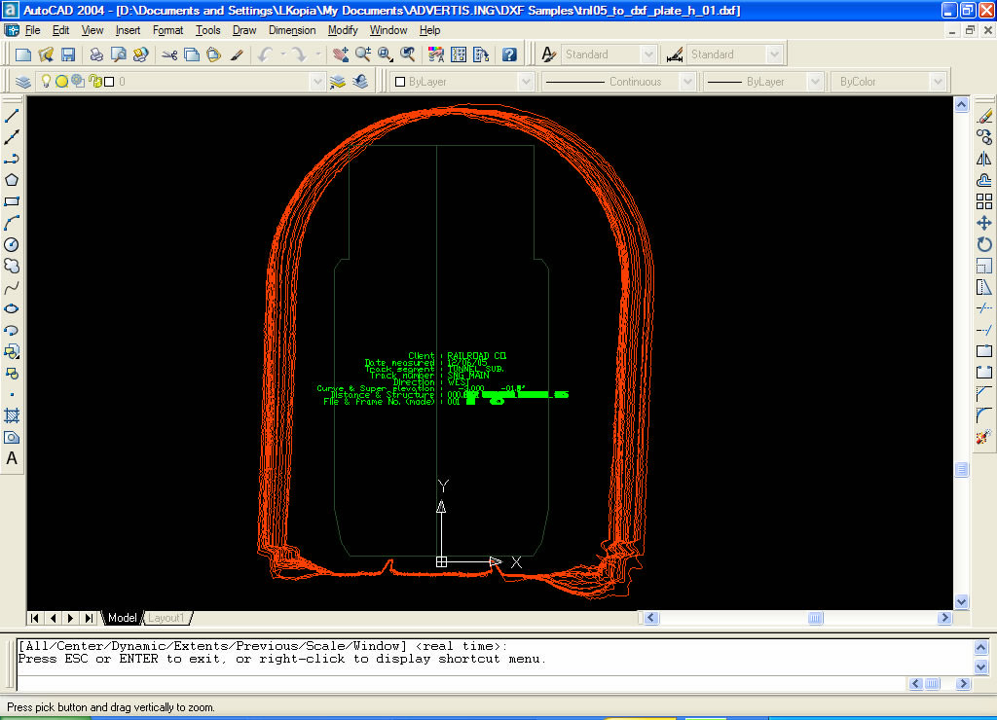The height and width of the screenshot is (720, 997).
Task: Click the Match Properties brush icon
Action: (x=237, y=54)
